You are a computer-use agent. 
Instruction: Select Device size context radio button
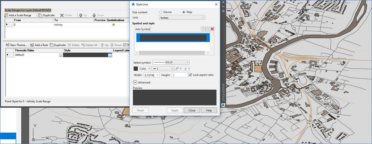[x=161, y=12]
